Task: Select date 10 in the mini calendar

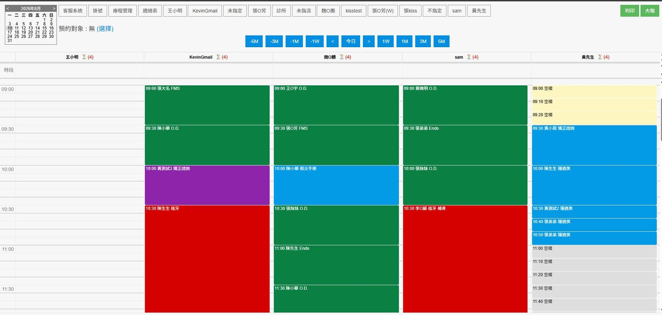Action: pos(10,28)
